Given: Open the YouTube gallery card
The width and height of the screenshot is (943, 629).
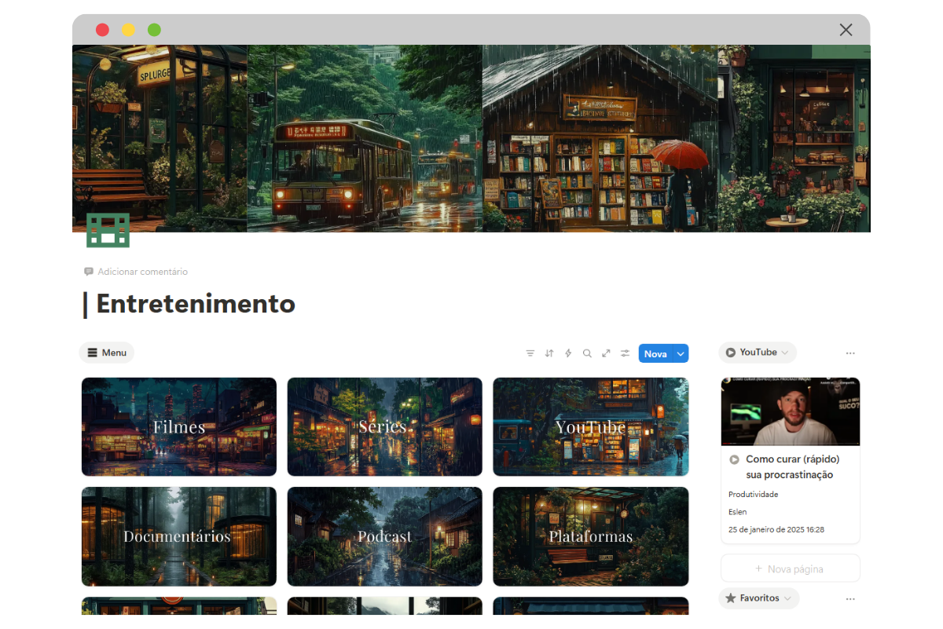Looking at the screenshot, I should [x=591, y=427].
